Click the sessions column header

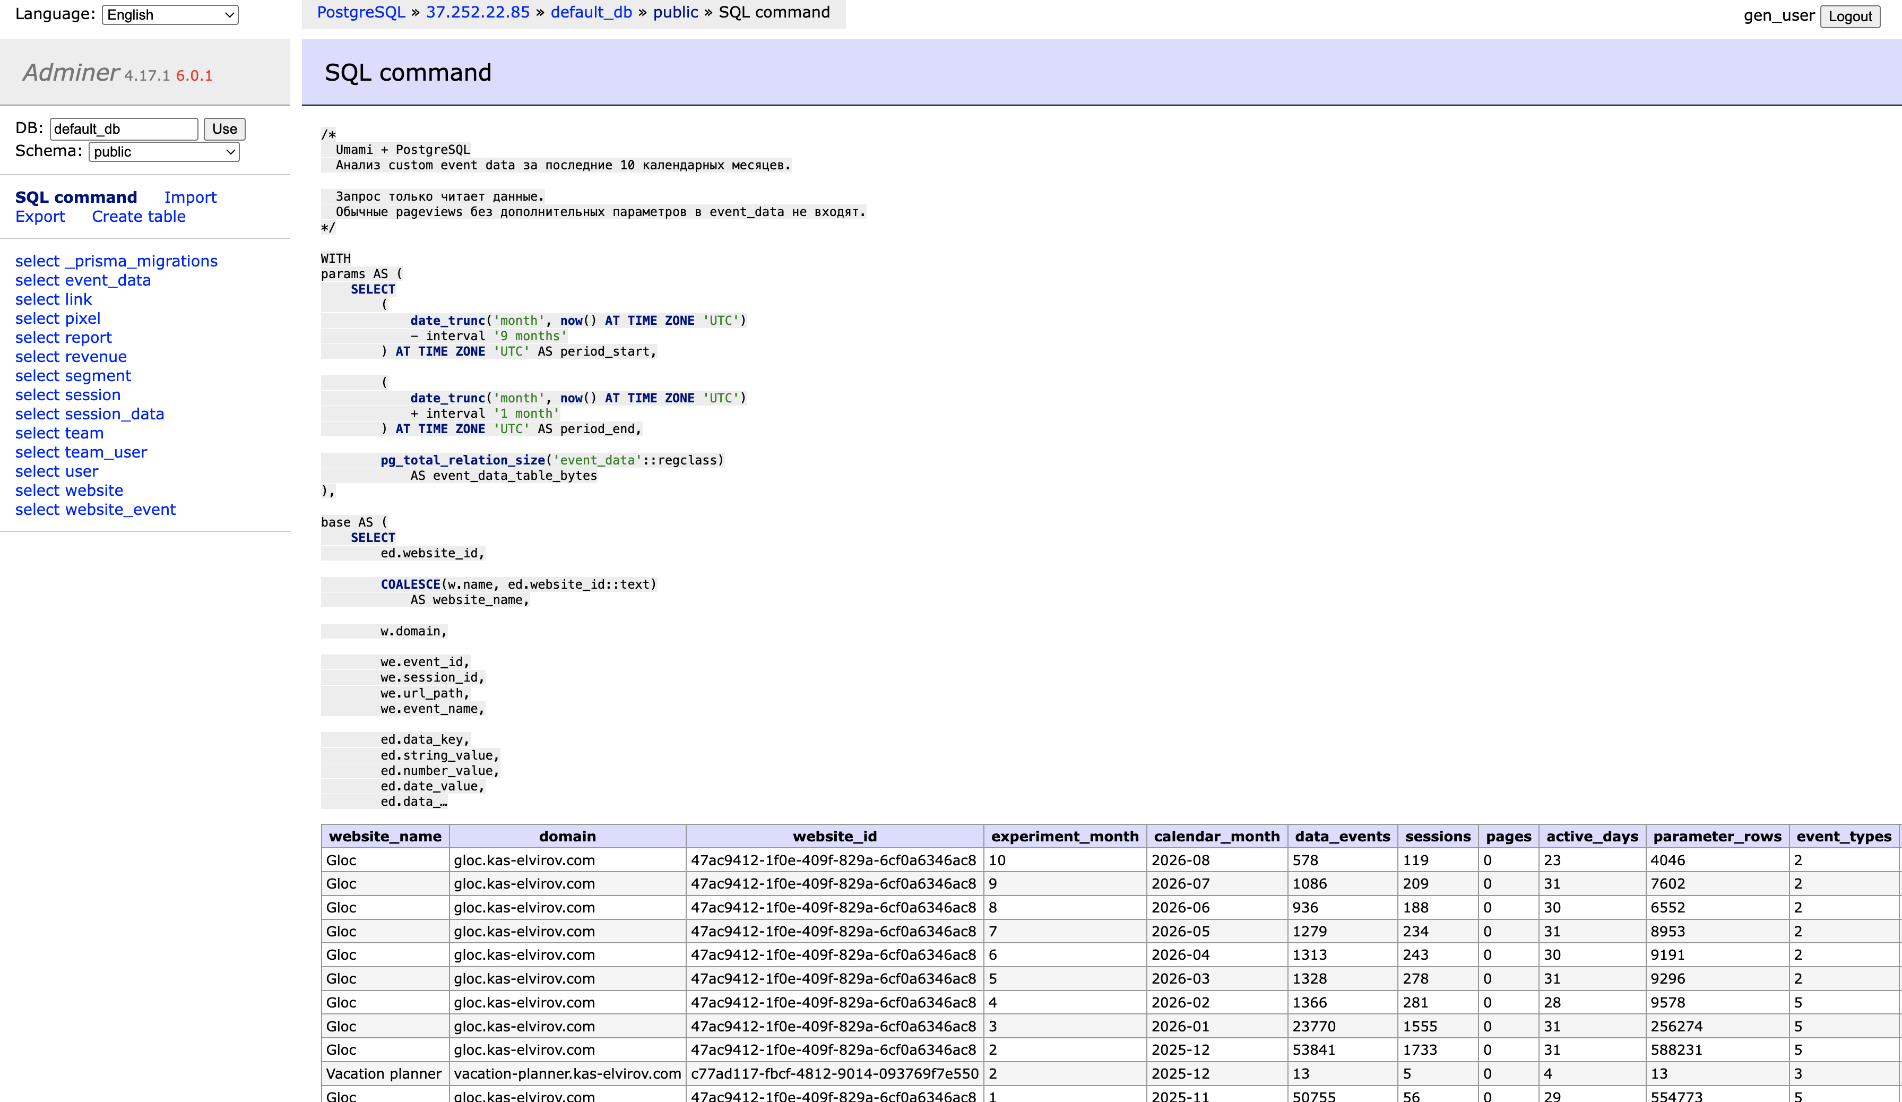(x=1438, y=836)
